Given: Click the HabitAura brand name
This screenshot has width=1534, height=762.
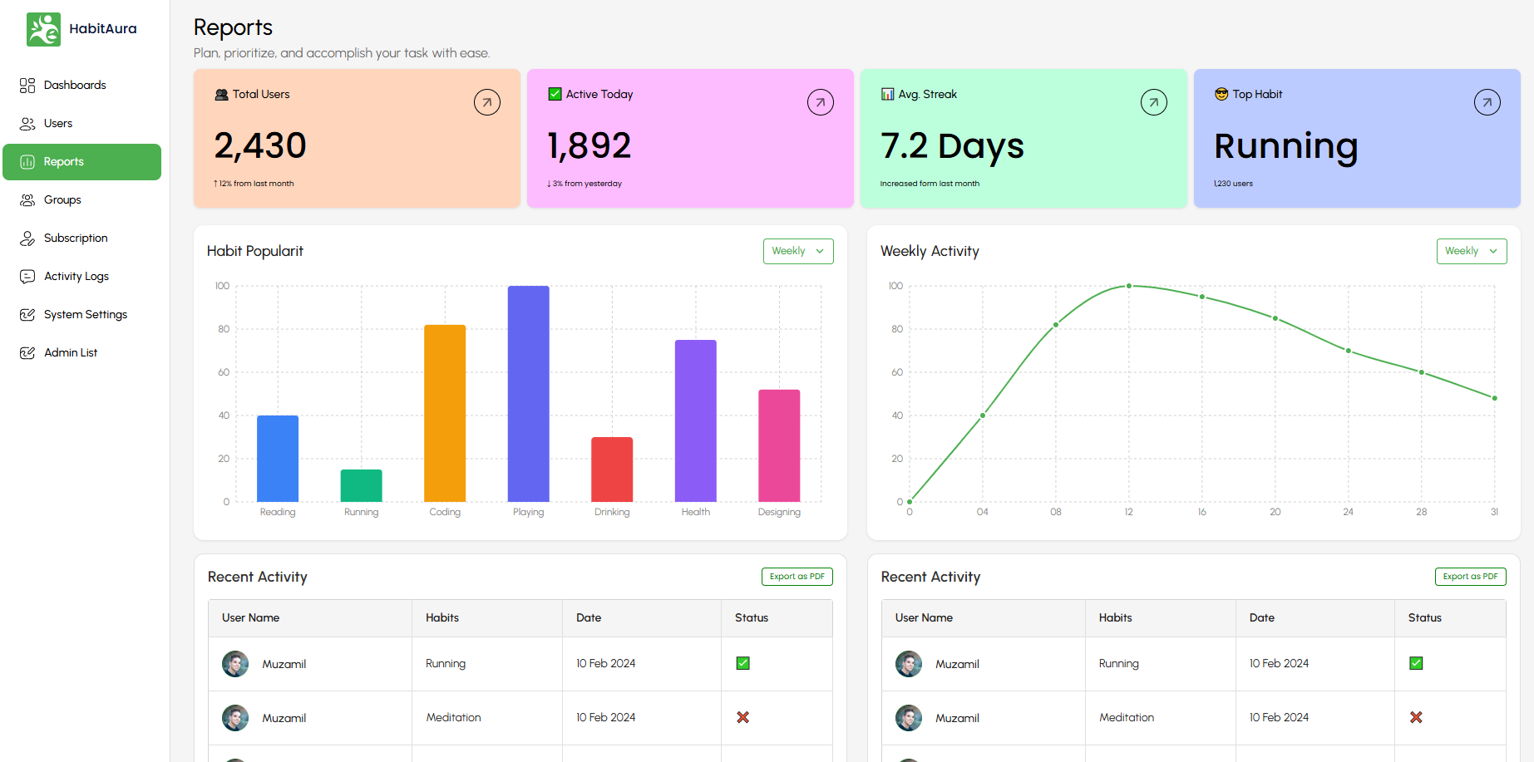Looking at the screenshot, I should [103, 29].
